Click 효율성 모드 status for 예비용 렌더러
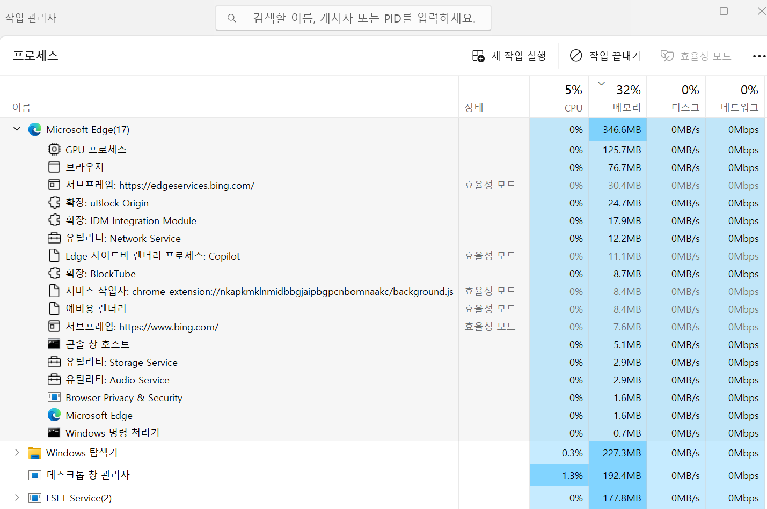Image resolution: width=767 pixels, height=509 pixels. (x=490, y=308)
